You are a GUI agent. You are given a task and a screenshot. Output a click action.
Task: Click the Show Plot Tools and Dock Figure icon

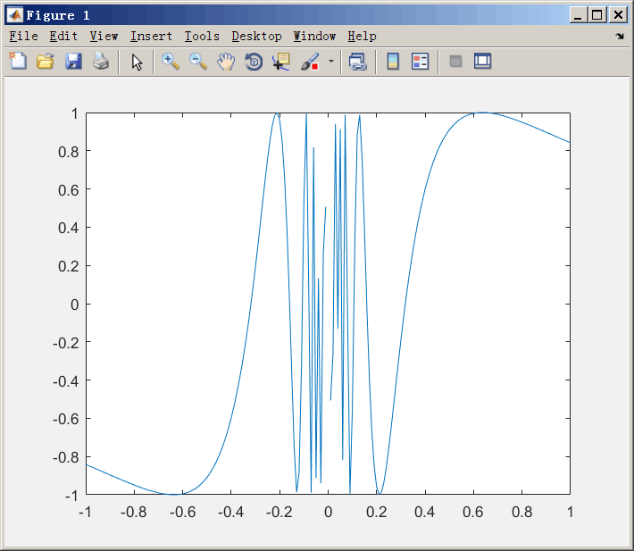pyautogui.click(x=482, y=62)
